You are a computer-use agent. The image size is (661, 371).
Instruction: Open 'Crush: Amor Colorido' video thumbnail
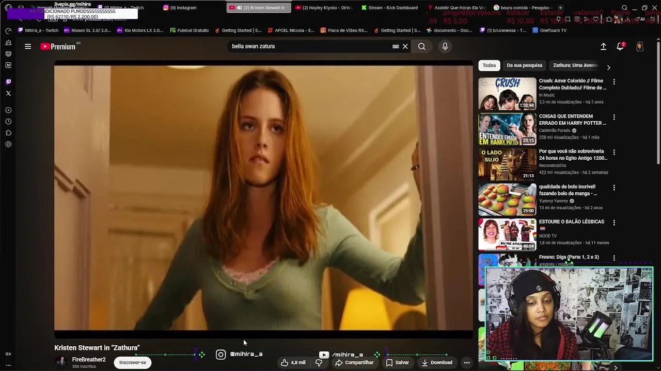click(507, 94)
